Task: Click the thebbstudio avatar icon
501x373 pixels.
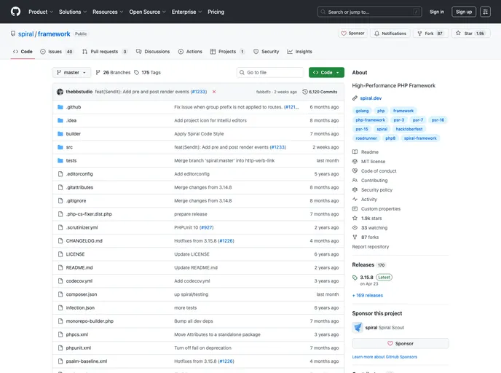Action: (x=60, y=92)
